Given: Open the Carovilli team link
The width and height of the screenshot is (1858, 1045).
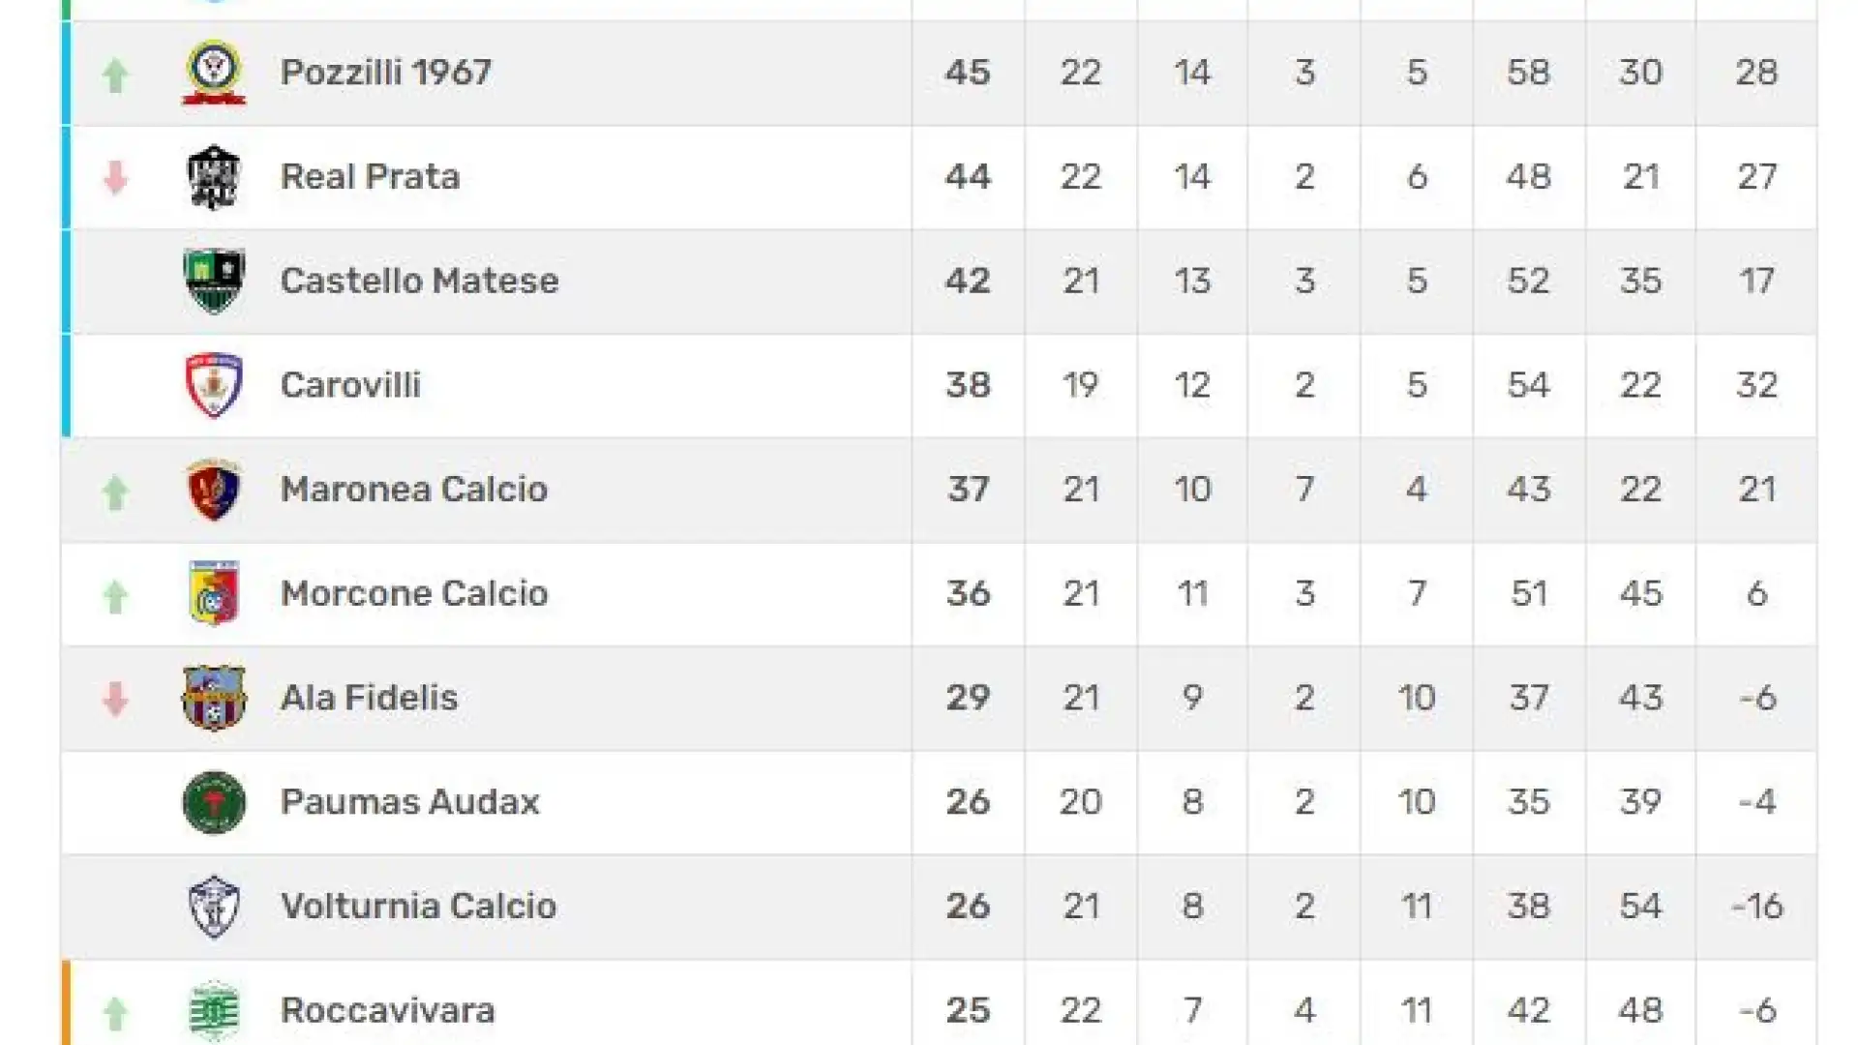Looking at the screenshot, I should coord(350,385).
